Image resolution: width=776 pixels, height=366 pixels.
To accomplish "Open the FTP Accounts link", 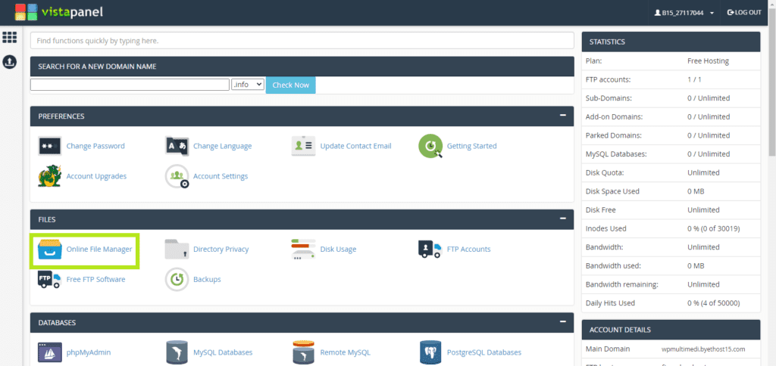I will [468, 250].
